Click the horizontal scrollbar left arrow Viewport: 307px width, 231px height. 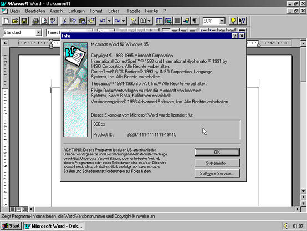click(31, 209)
